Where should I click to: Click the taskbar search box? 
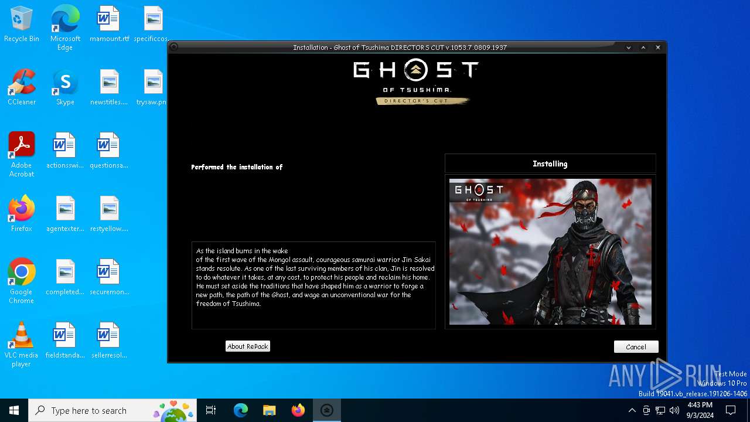tap(113, 410)
